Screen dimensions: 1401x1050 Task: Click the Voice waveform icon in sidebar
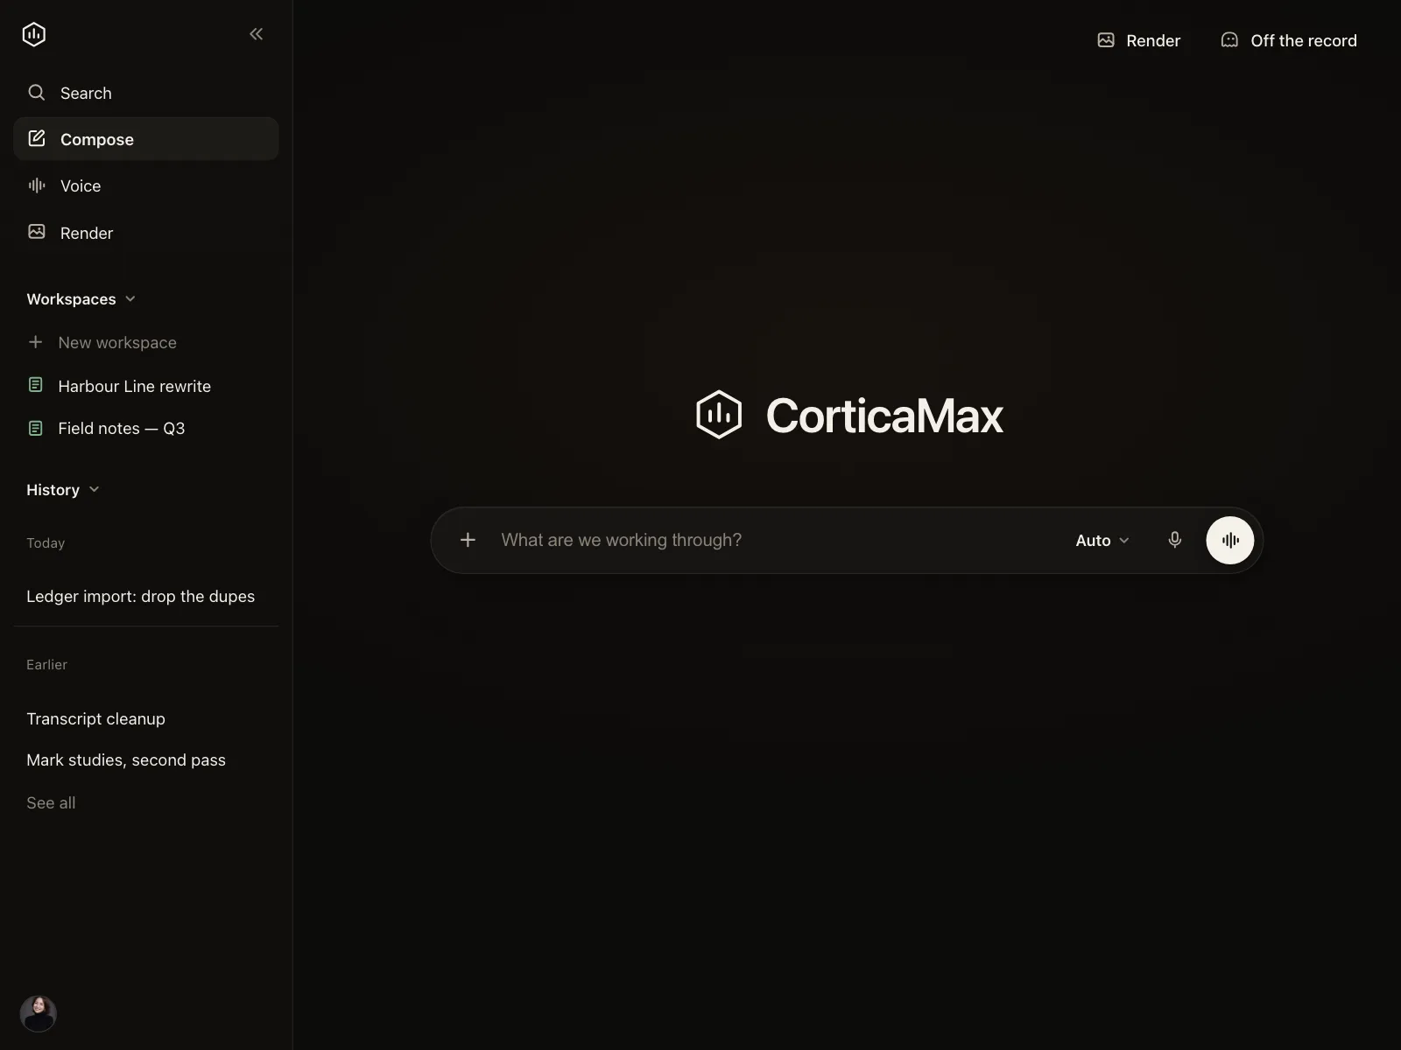[x=36, y=185]
